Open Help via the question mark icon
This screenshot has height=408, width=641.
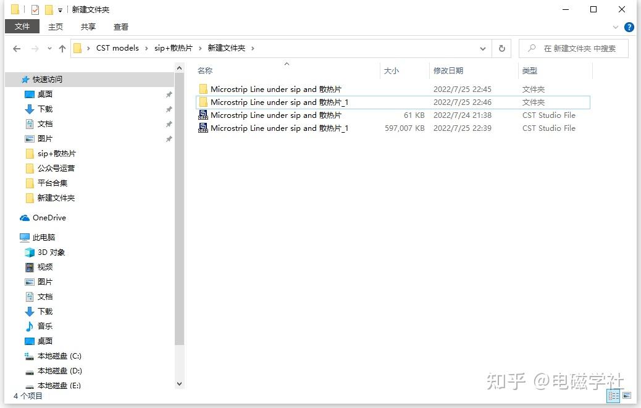tap(629, 27)
